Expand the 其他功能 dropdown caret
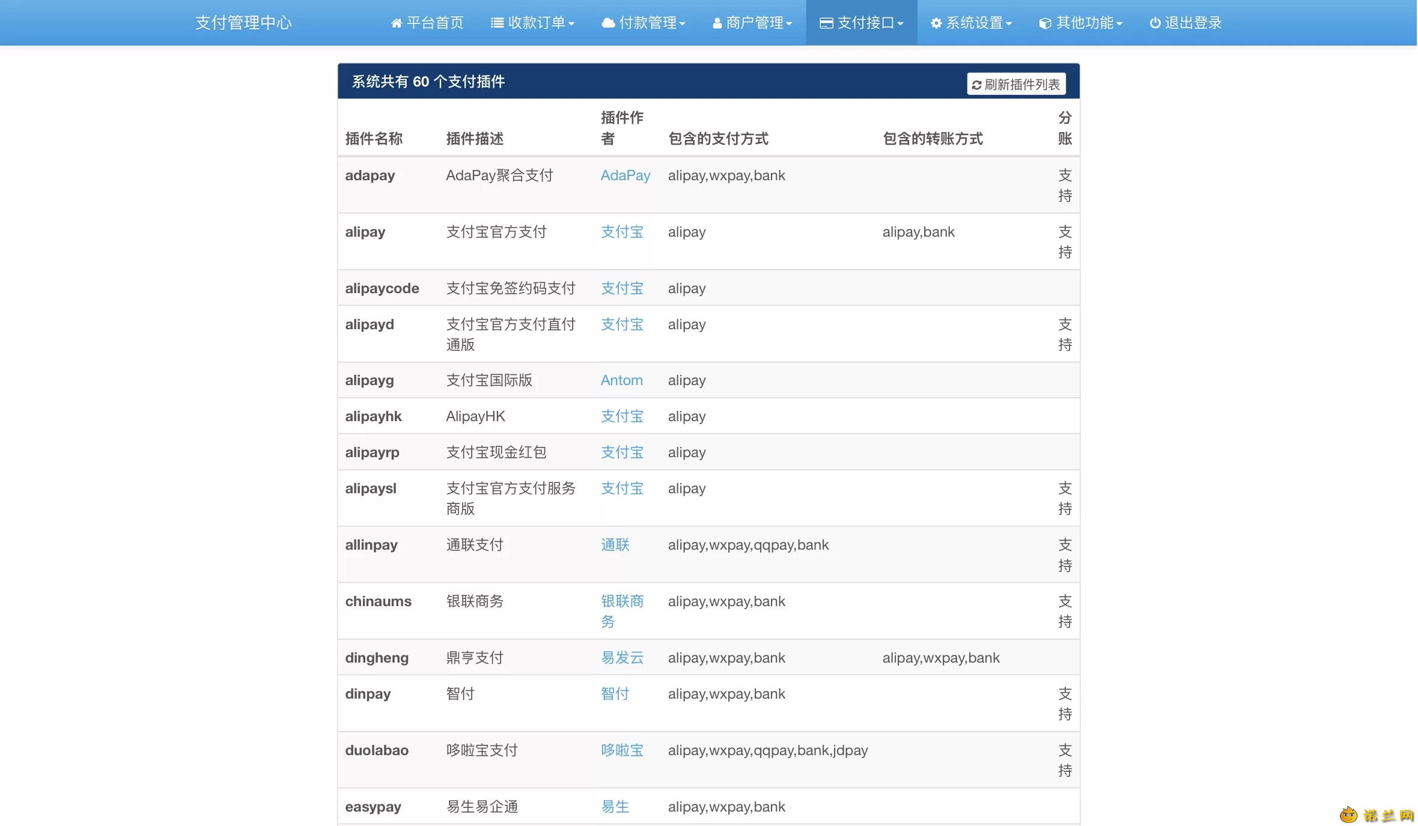The height and width of the screenshot is (826, 1418). coord(1119,24)
